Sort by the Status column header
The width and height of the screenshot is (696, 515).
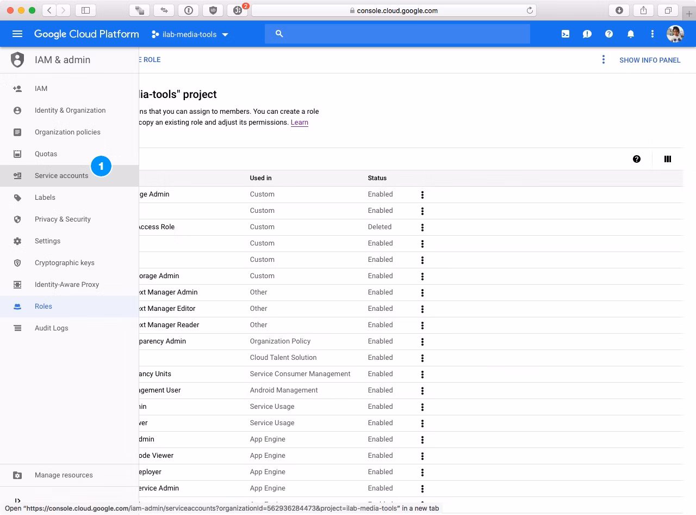point(377,178)
